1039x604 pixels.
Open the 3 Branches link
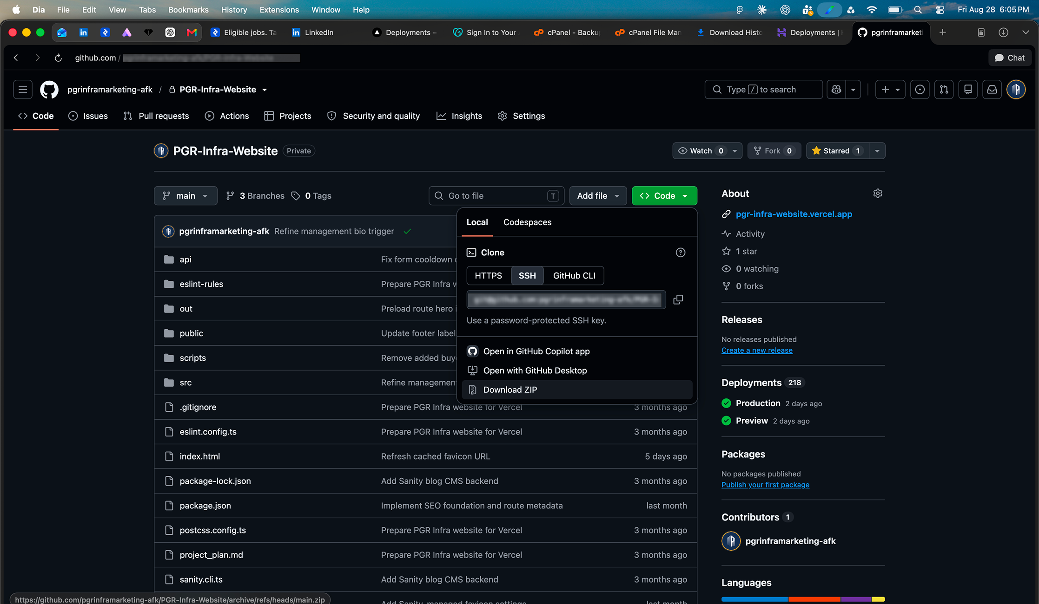[x=255, y=196]
